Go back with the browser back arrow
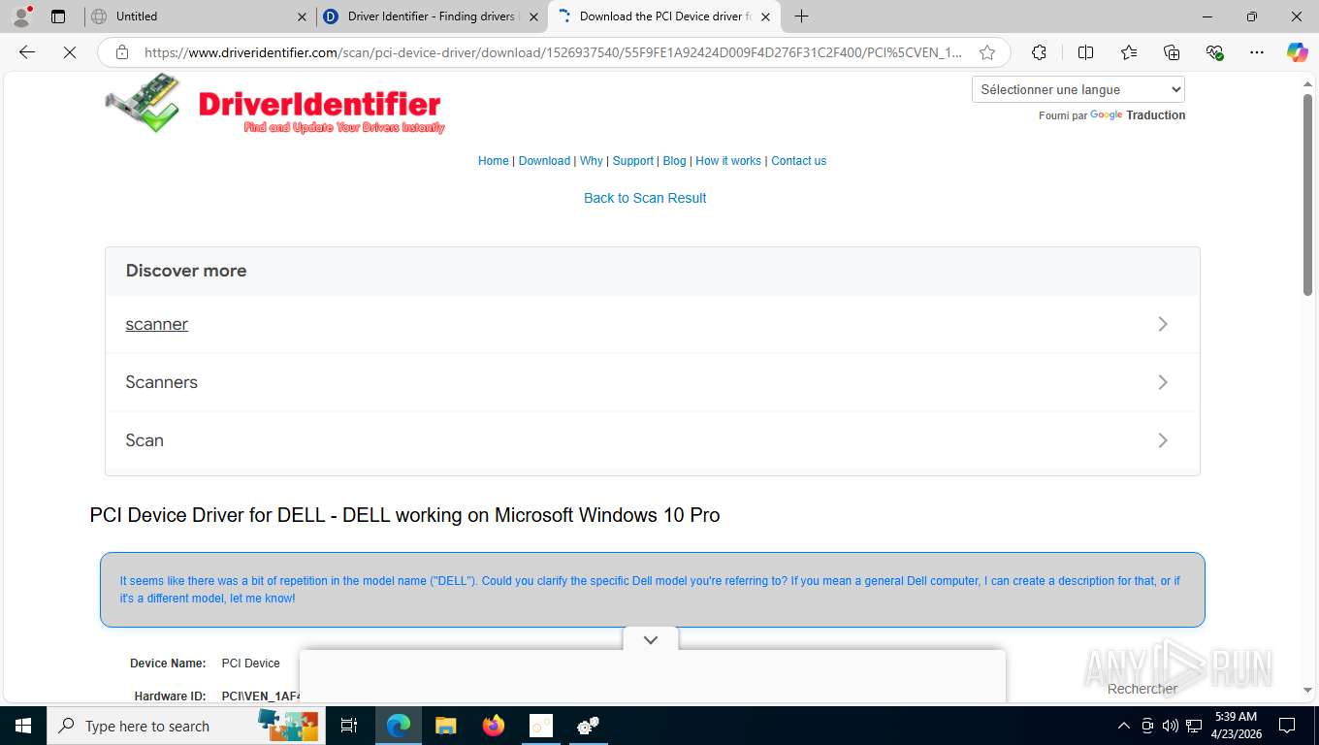The width and height of the screenshot is (1319, 745). pyautogui.click(x=27, y=52)
